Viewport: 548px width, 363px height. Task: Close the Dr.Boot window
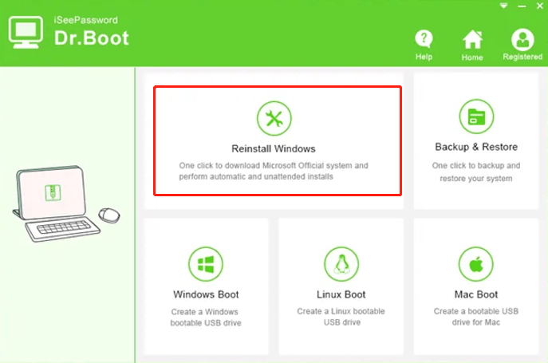(539, 6)
